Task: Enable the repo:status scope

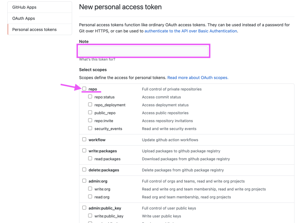Action: coord(90,97)
